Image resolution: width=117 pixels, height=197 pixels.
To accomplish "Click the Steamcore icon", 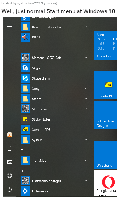I will [25, 109].
